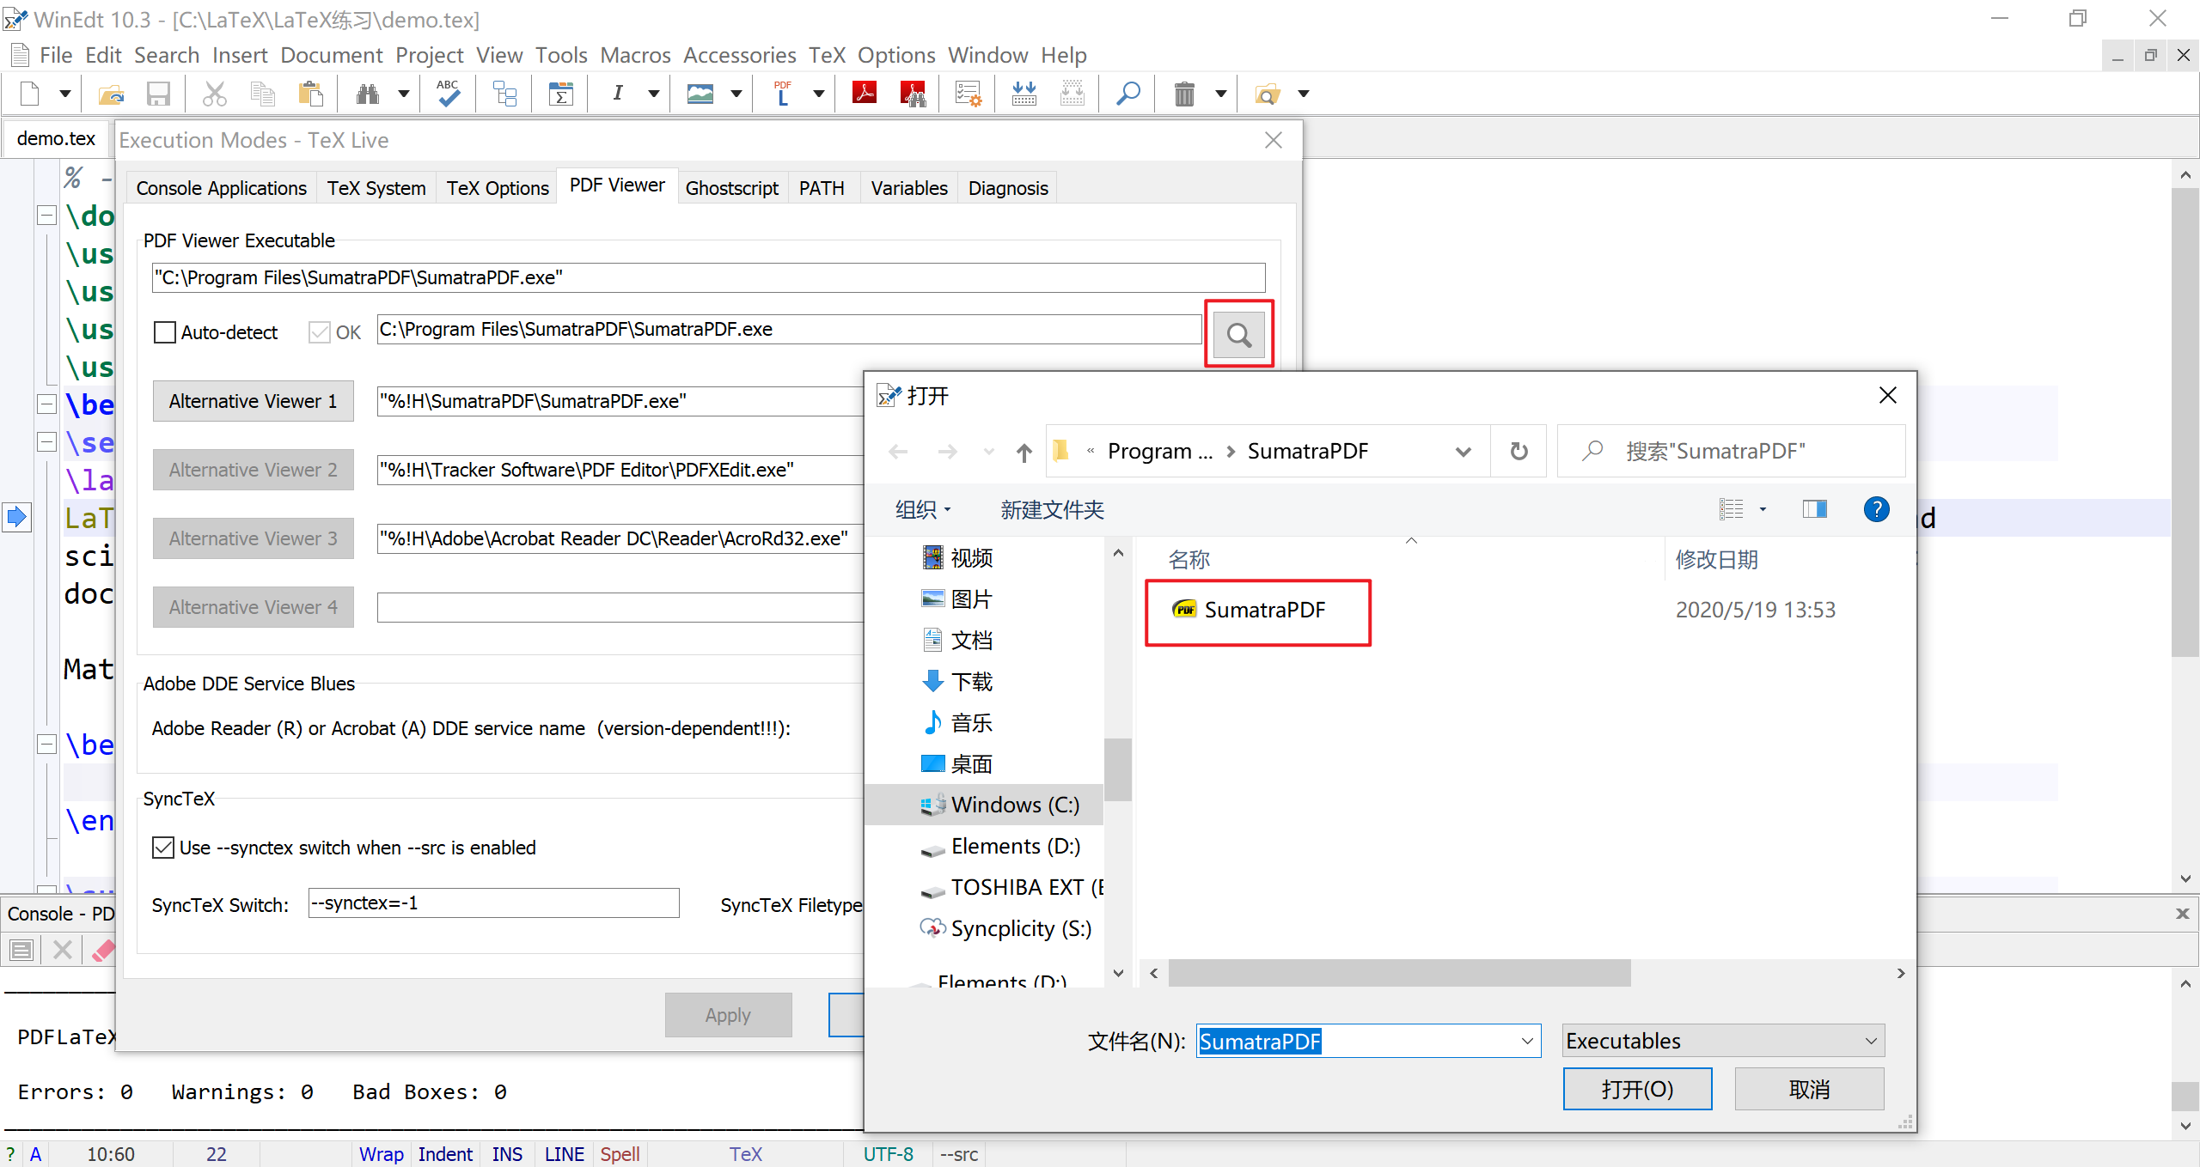Toggle Auto-detect checkbox for PDF viewer

pyautogui.click(x=163, y=331)
